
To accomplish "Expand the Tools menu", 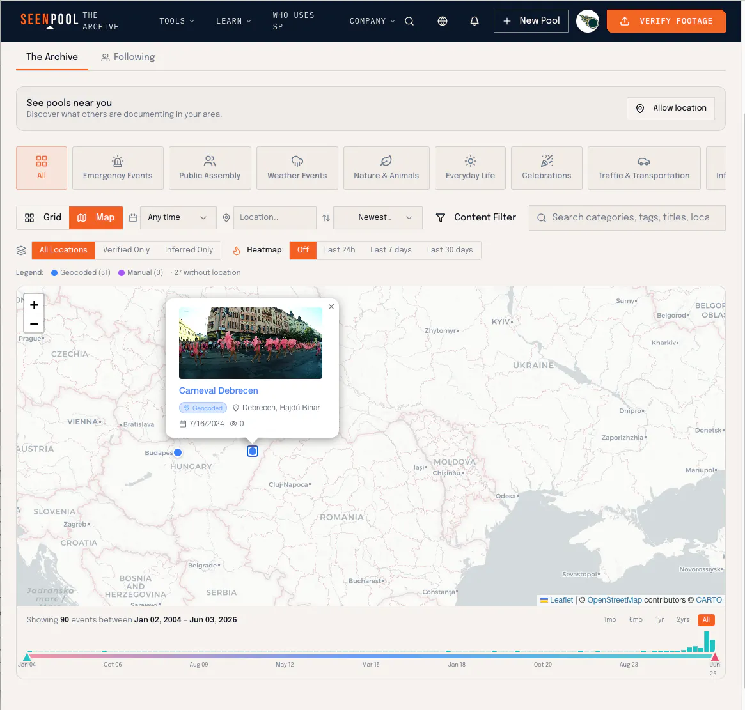I will (176, 21).
